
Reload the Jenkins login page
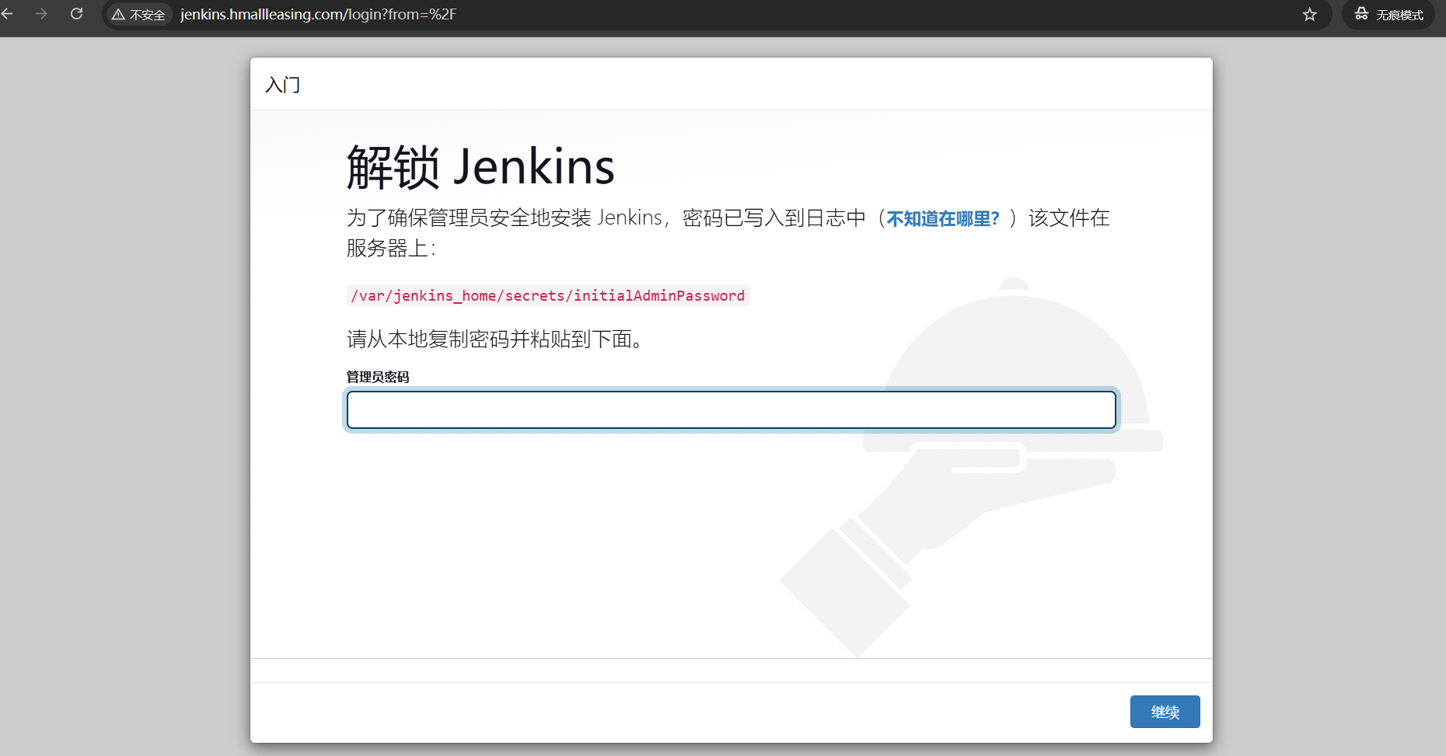(x=76, y=14)
